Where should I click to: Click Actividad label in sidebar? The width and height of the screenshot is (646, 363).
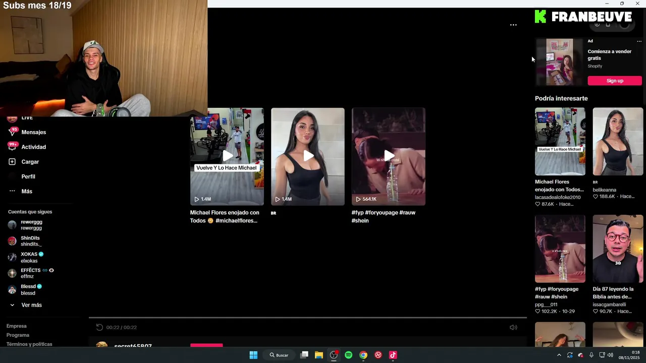[33, 147]
